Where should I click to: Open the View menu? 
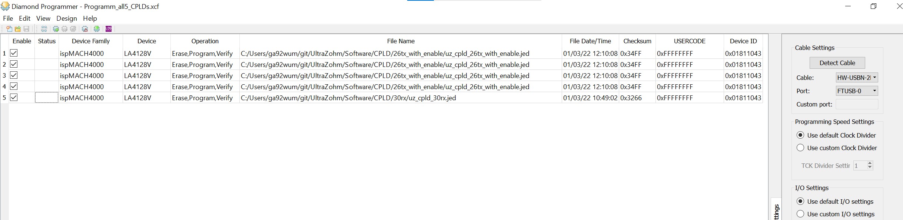43,18
